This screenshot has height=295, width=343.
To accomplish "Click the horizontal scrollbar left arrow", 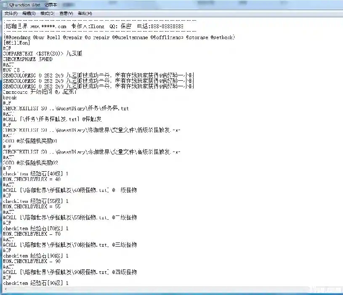I will (x=6, y=289).
